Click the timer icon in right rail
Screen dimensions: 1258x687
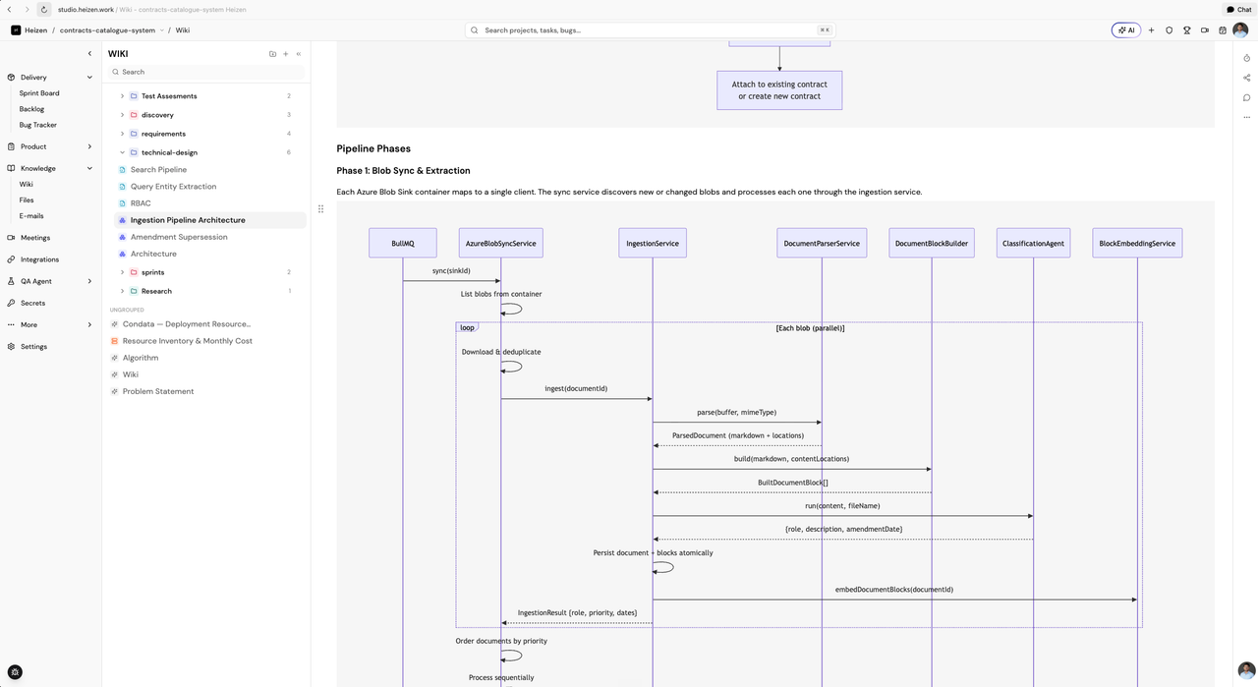coord(1246,58)
